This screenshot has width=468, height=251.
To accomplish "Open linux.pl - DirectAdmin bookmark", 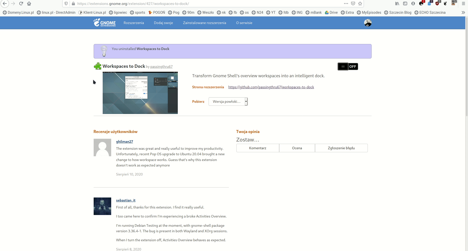I will pyautogui.click(x=56, y=12).
